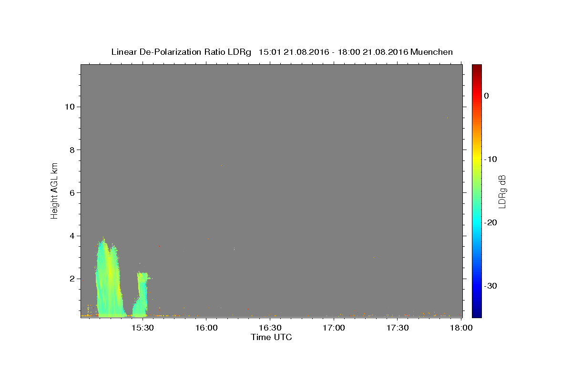Click the height tick label 8
This screenshot has width=572, height=381.
pos(71,150)
